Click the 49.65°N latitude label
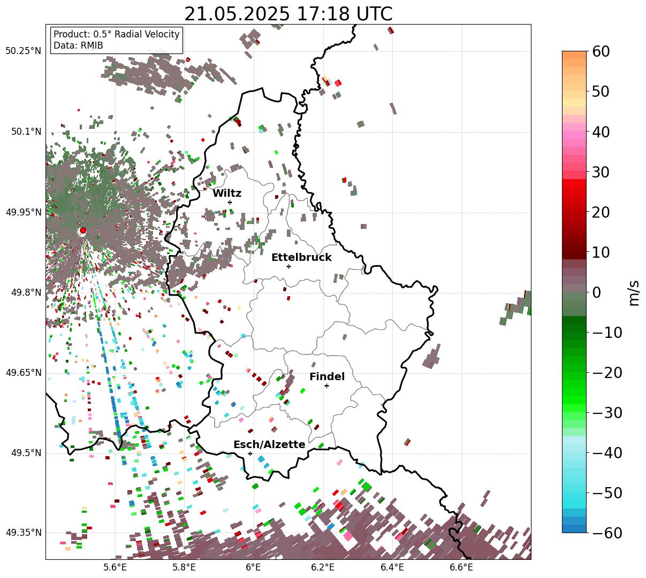This screenshot has height=578, width=646. 23,373
